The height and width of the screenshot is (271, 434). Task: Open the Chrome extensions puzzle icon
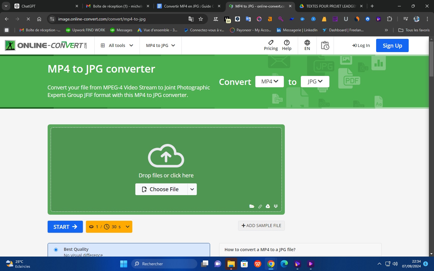[x=389, y=19]
